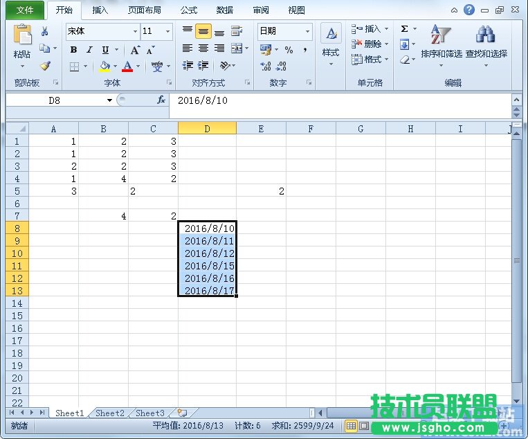Toggle middle vertical alignment button
528x439 pixels.
(203, 32)
